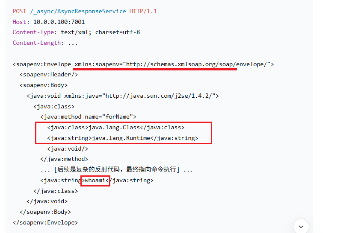This screenshot has width=337, height=233.
Task: Click the java.lang.Runtime string line
Action: point(123,138)
